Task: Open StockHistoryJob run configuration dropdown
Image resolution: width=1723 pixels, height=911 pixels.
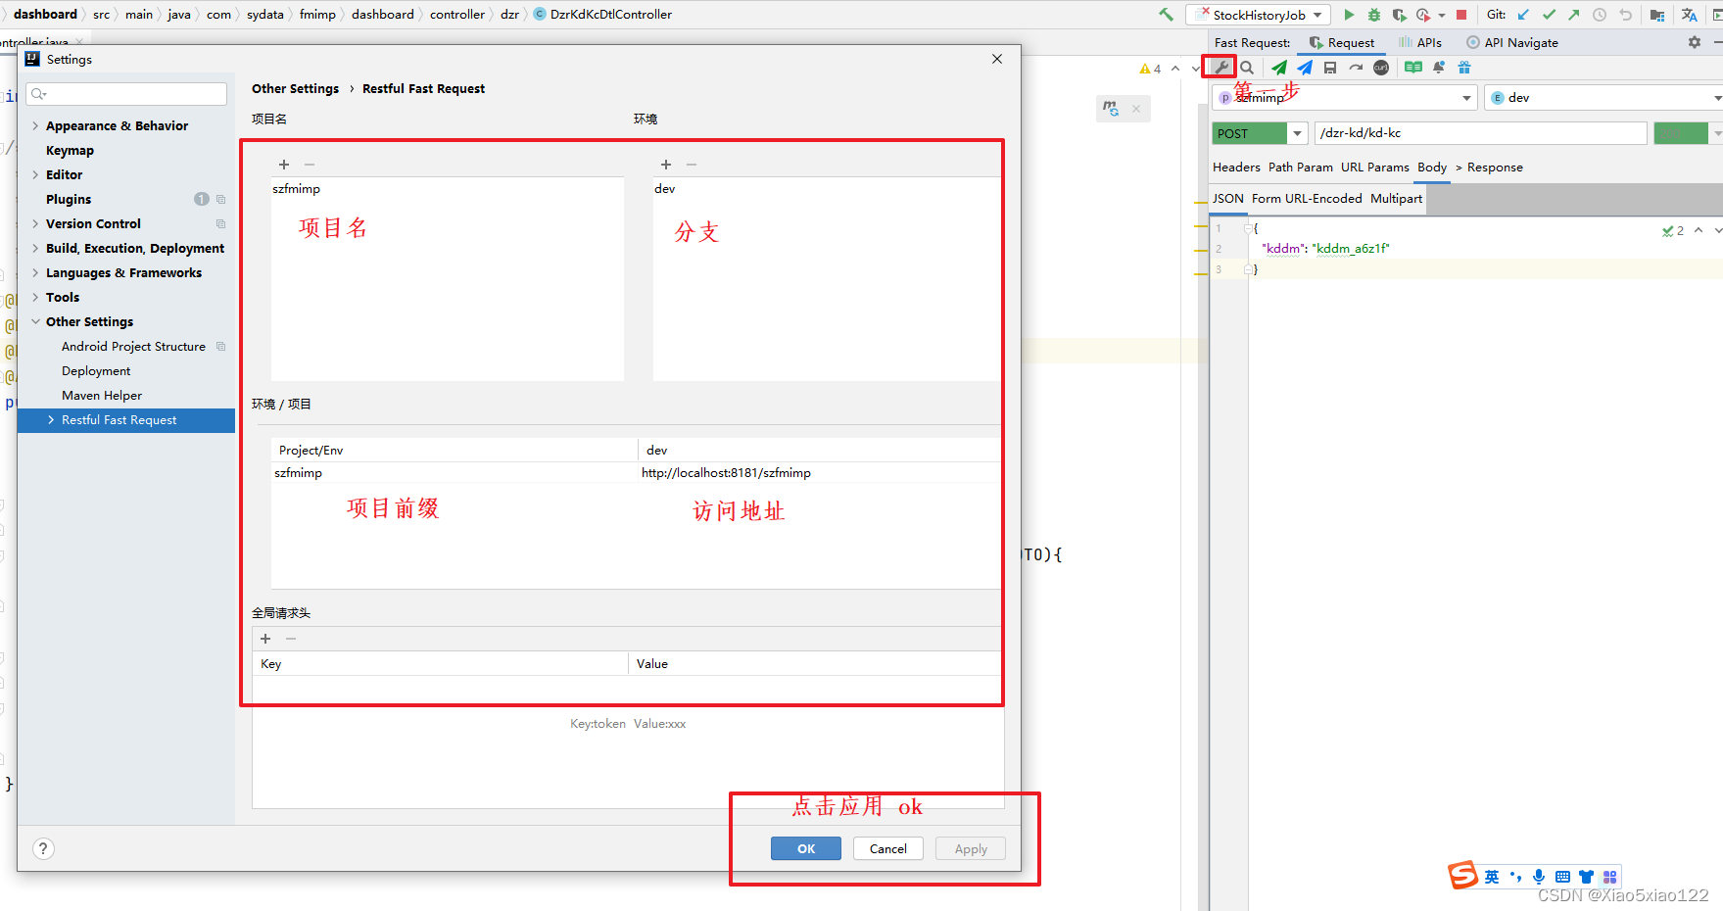Action: (1260, 15)
